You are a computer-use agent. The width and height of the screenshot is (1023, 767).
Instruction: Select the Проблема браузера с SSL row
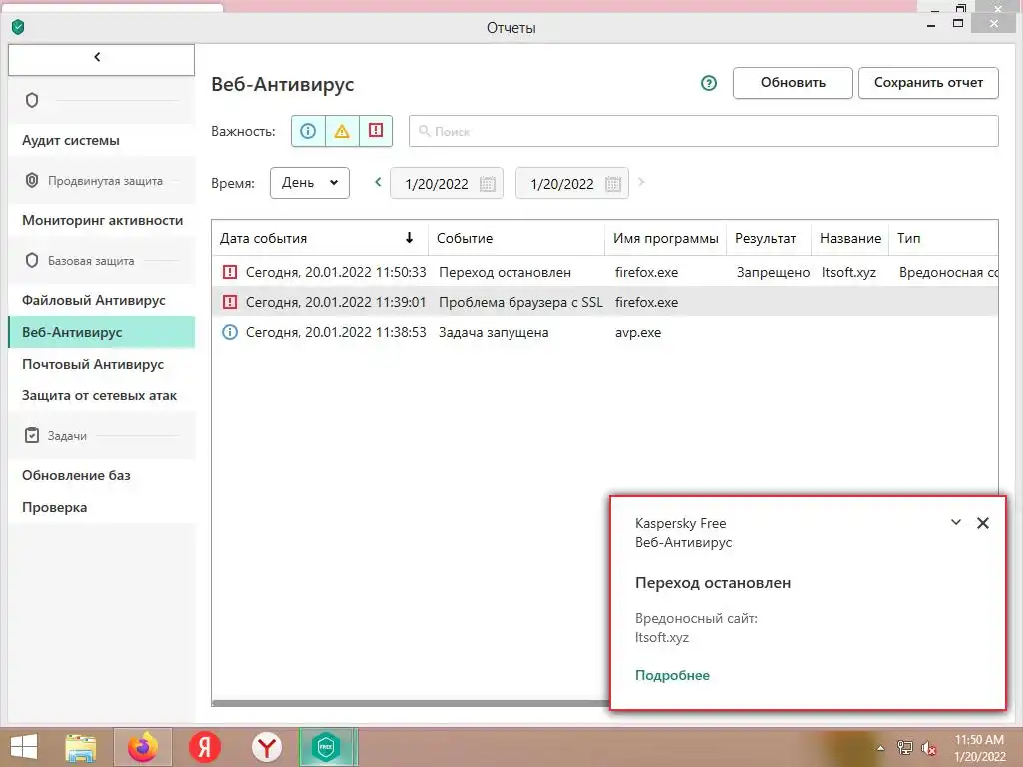tap(604, 302)
